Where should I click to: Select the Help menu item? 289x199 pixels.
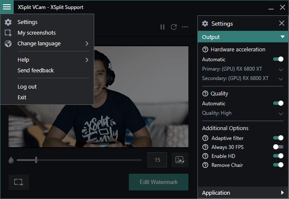point(47,60)
